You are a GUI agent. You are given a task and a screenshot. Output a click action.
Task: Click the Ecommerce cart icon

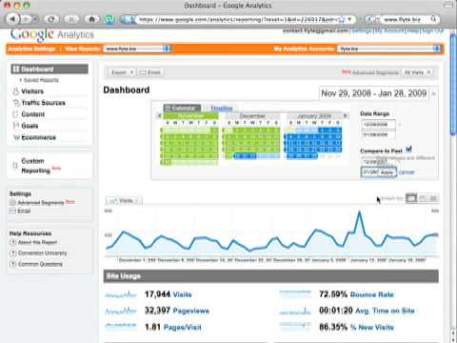16,137
